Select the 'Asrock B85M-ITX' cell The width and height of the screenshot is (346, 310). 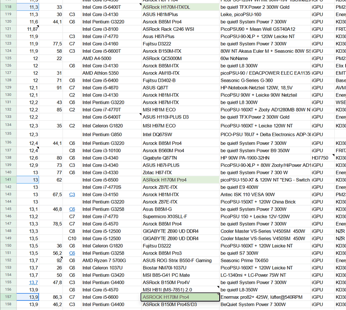tap(180, 66)
